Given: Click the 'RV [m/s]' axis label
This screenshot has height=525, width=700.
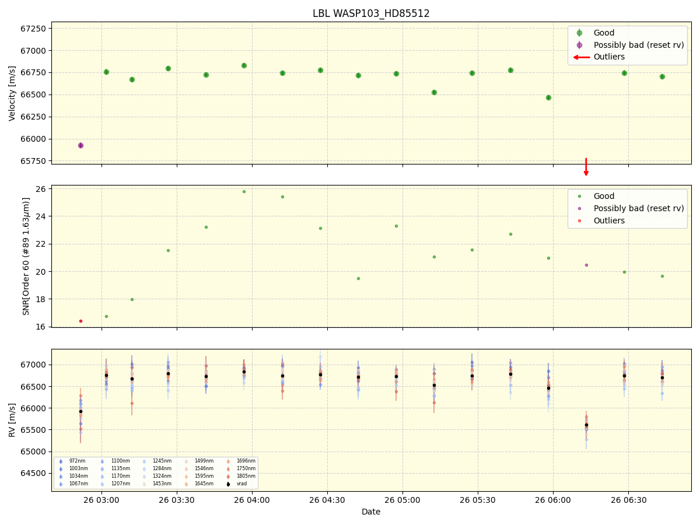Looking at the screenshot, I should click(x=12, y=420).
